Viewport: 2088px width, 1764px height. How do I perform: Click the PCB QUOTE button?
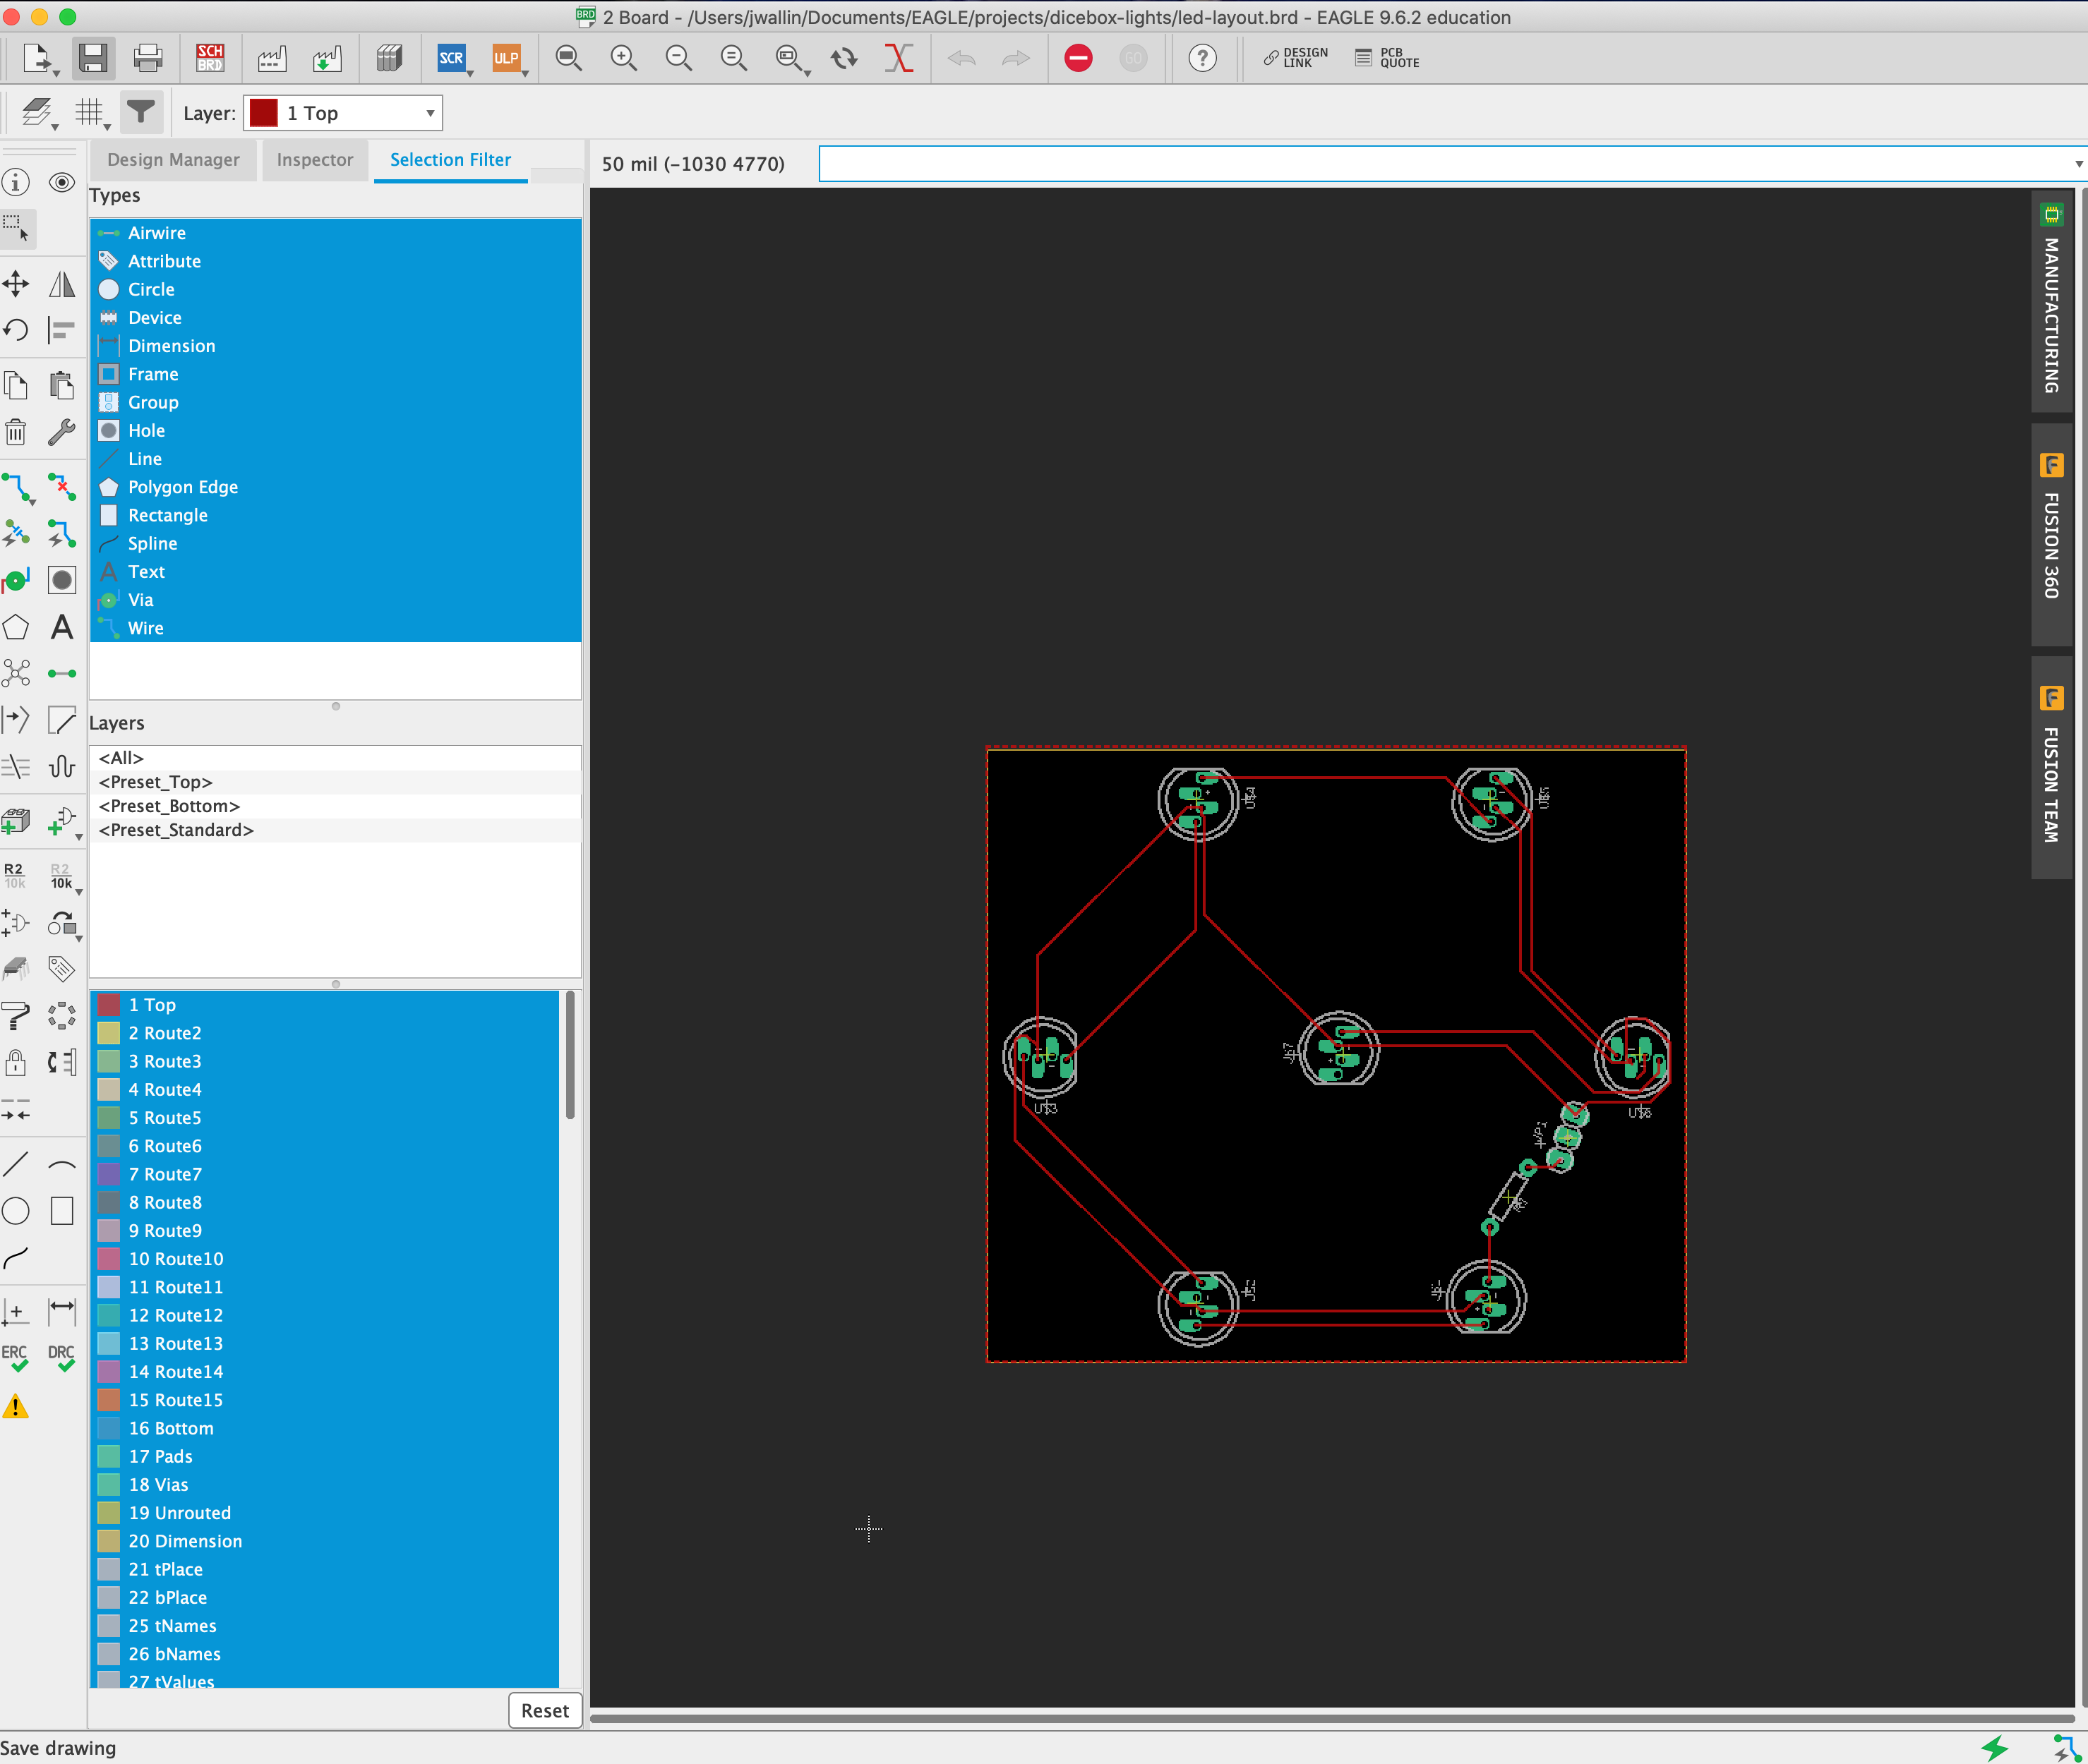1388,58
